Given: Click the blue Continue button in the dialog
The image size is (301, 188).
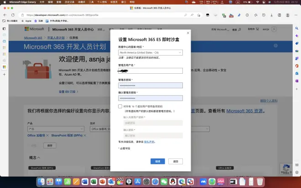Looking at the screenshot, I should 158,161.
